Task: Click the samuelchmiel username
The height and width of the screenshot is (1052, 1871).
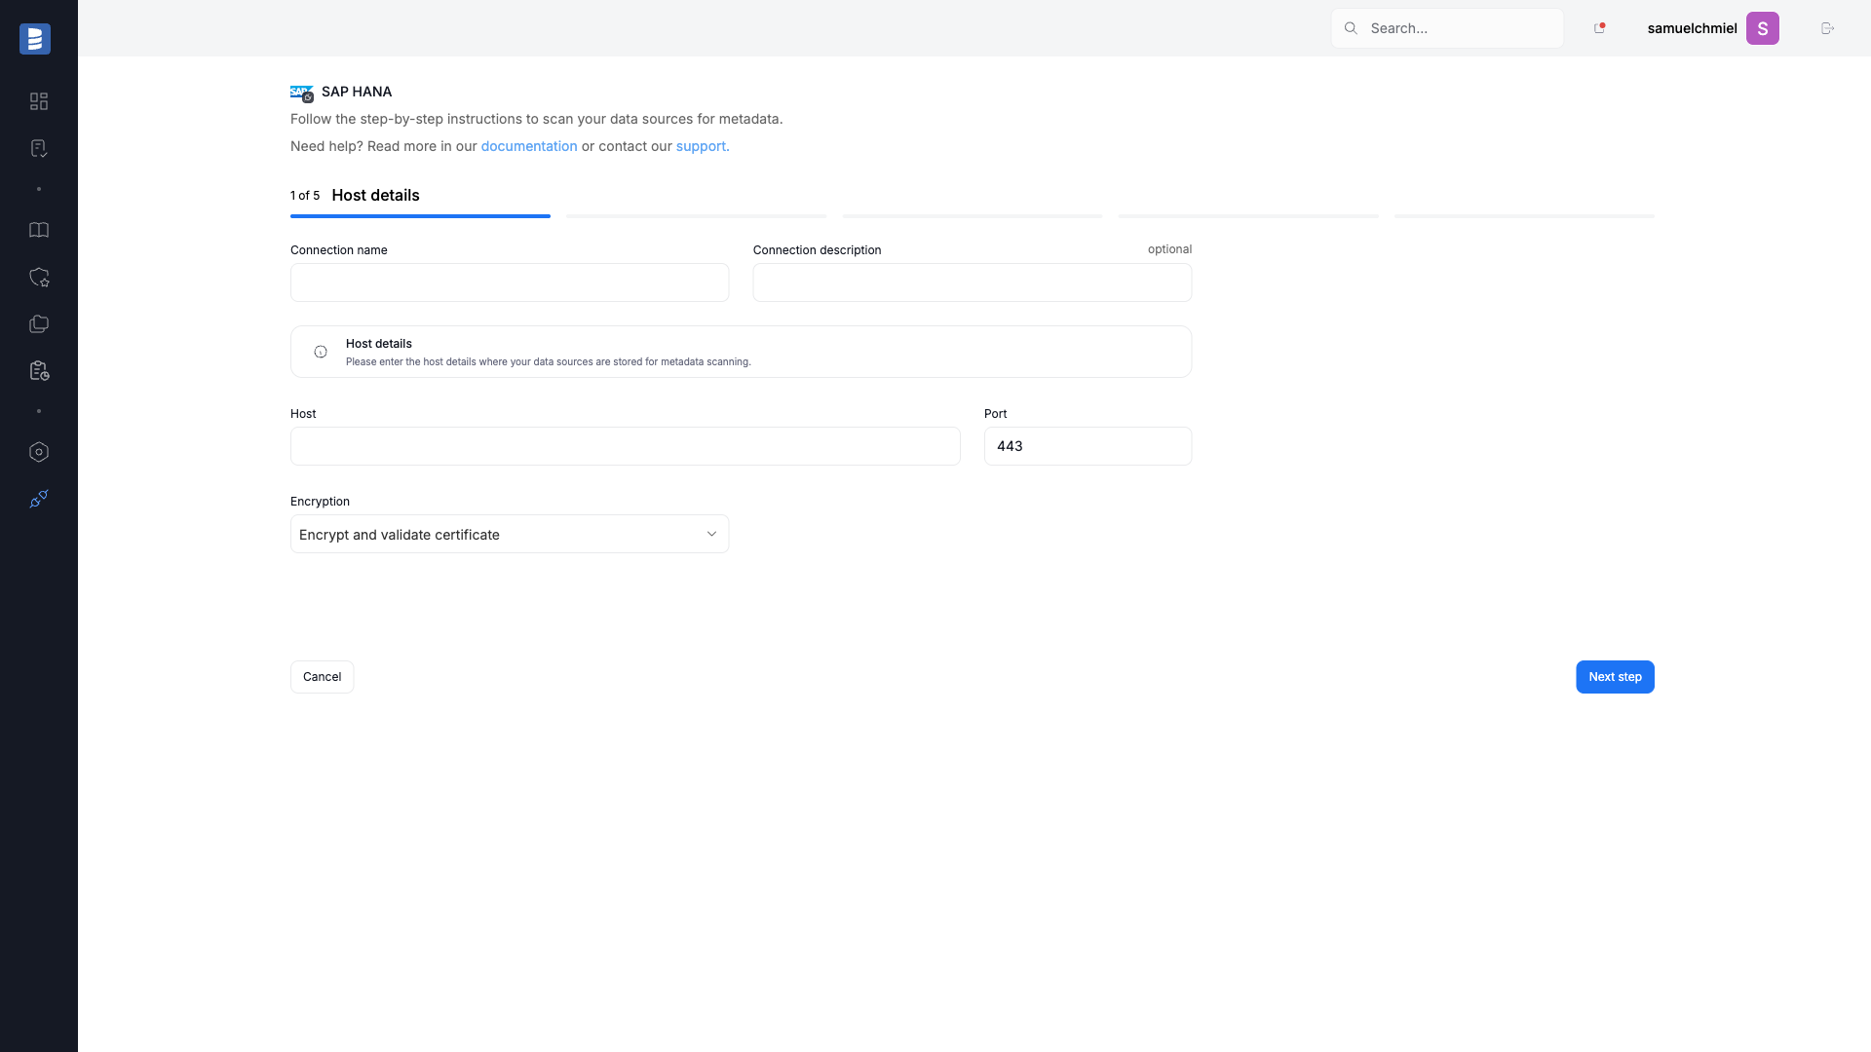Action: click(x=1692, y=28)
